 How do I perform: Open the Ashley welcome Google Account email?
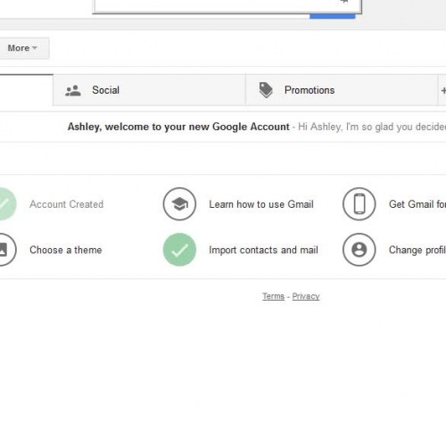[223, 127]
